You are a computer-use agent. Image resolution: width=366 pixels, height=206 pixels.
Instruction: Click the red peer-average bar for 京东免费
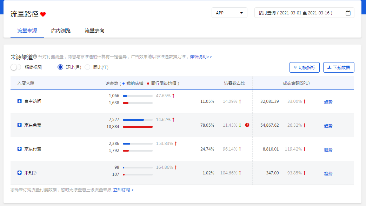[x=138, y=127]
